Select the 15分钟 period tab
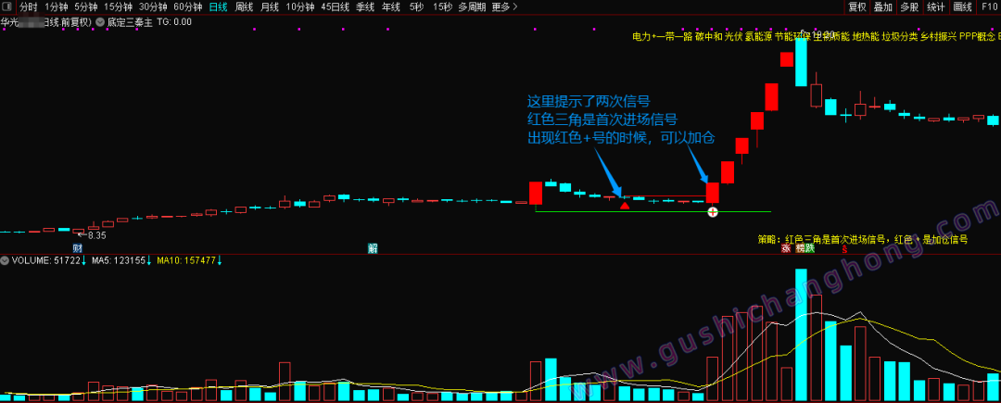The height and width of the screenshot is (403, 1001). pyautogui.click(x=118, y=7)
